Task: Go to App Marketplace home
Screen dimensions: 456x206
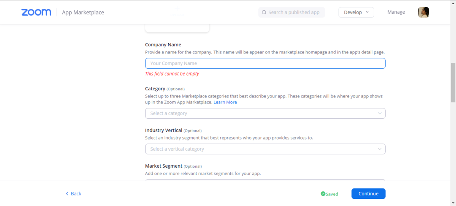Action: point(83,13)
